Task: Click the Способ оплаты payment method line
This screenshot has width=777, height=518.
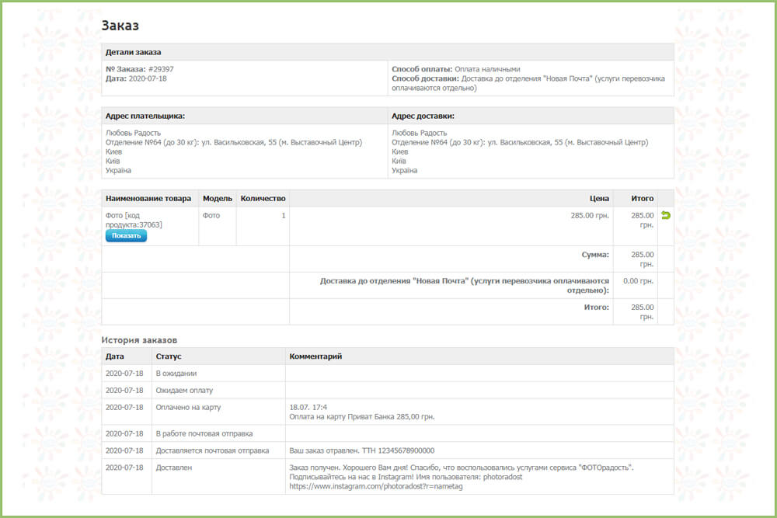Action: [456, 69]
